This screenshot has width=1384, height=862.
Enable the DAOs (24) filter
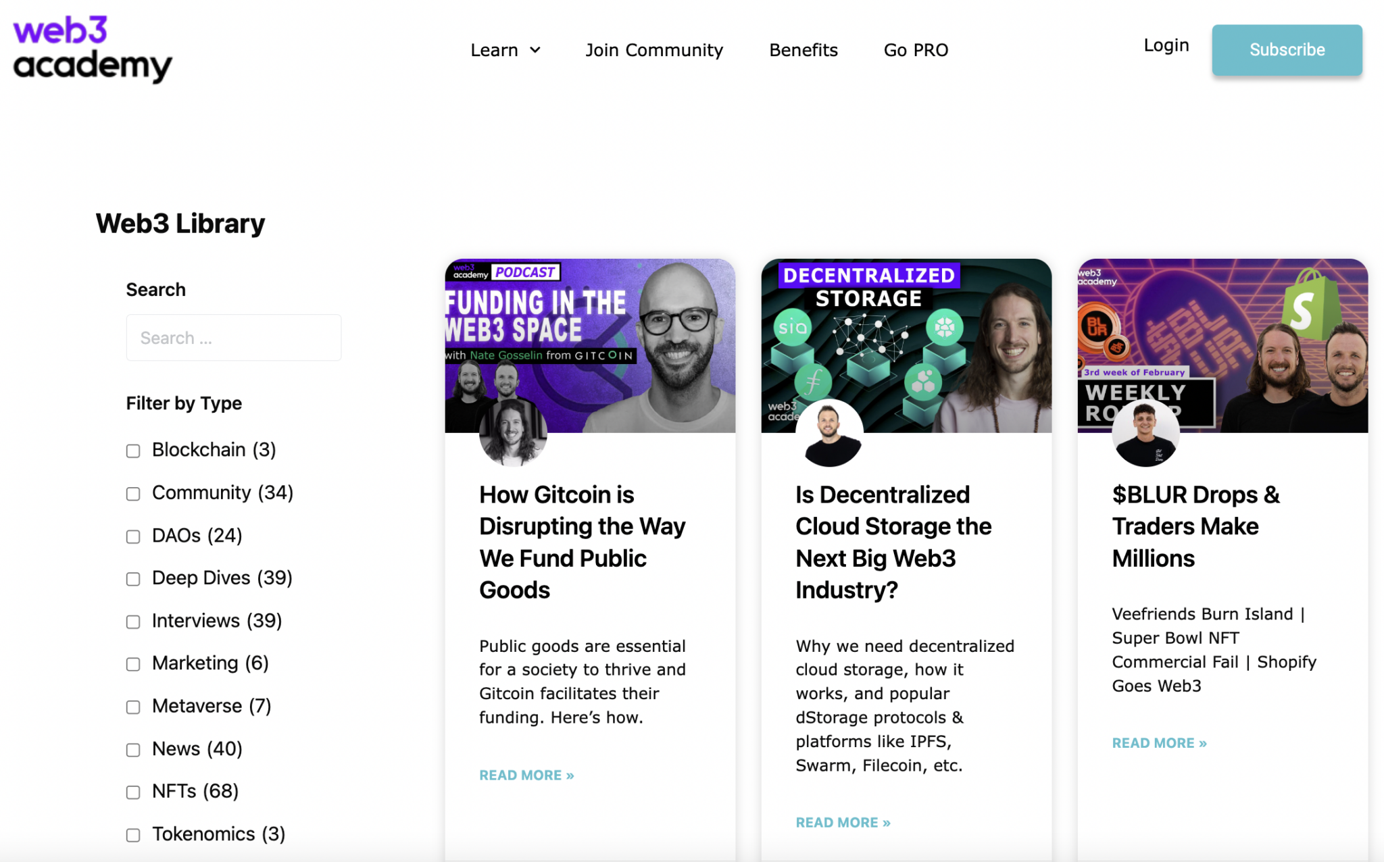coord(132,536)
